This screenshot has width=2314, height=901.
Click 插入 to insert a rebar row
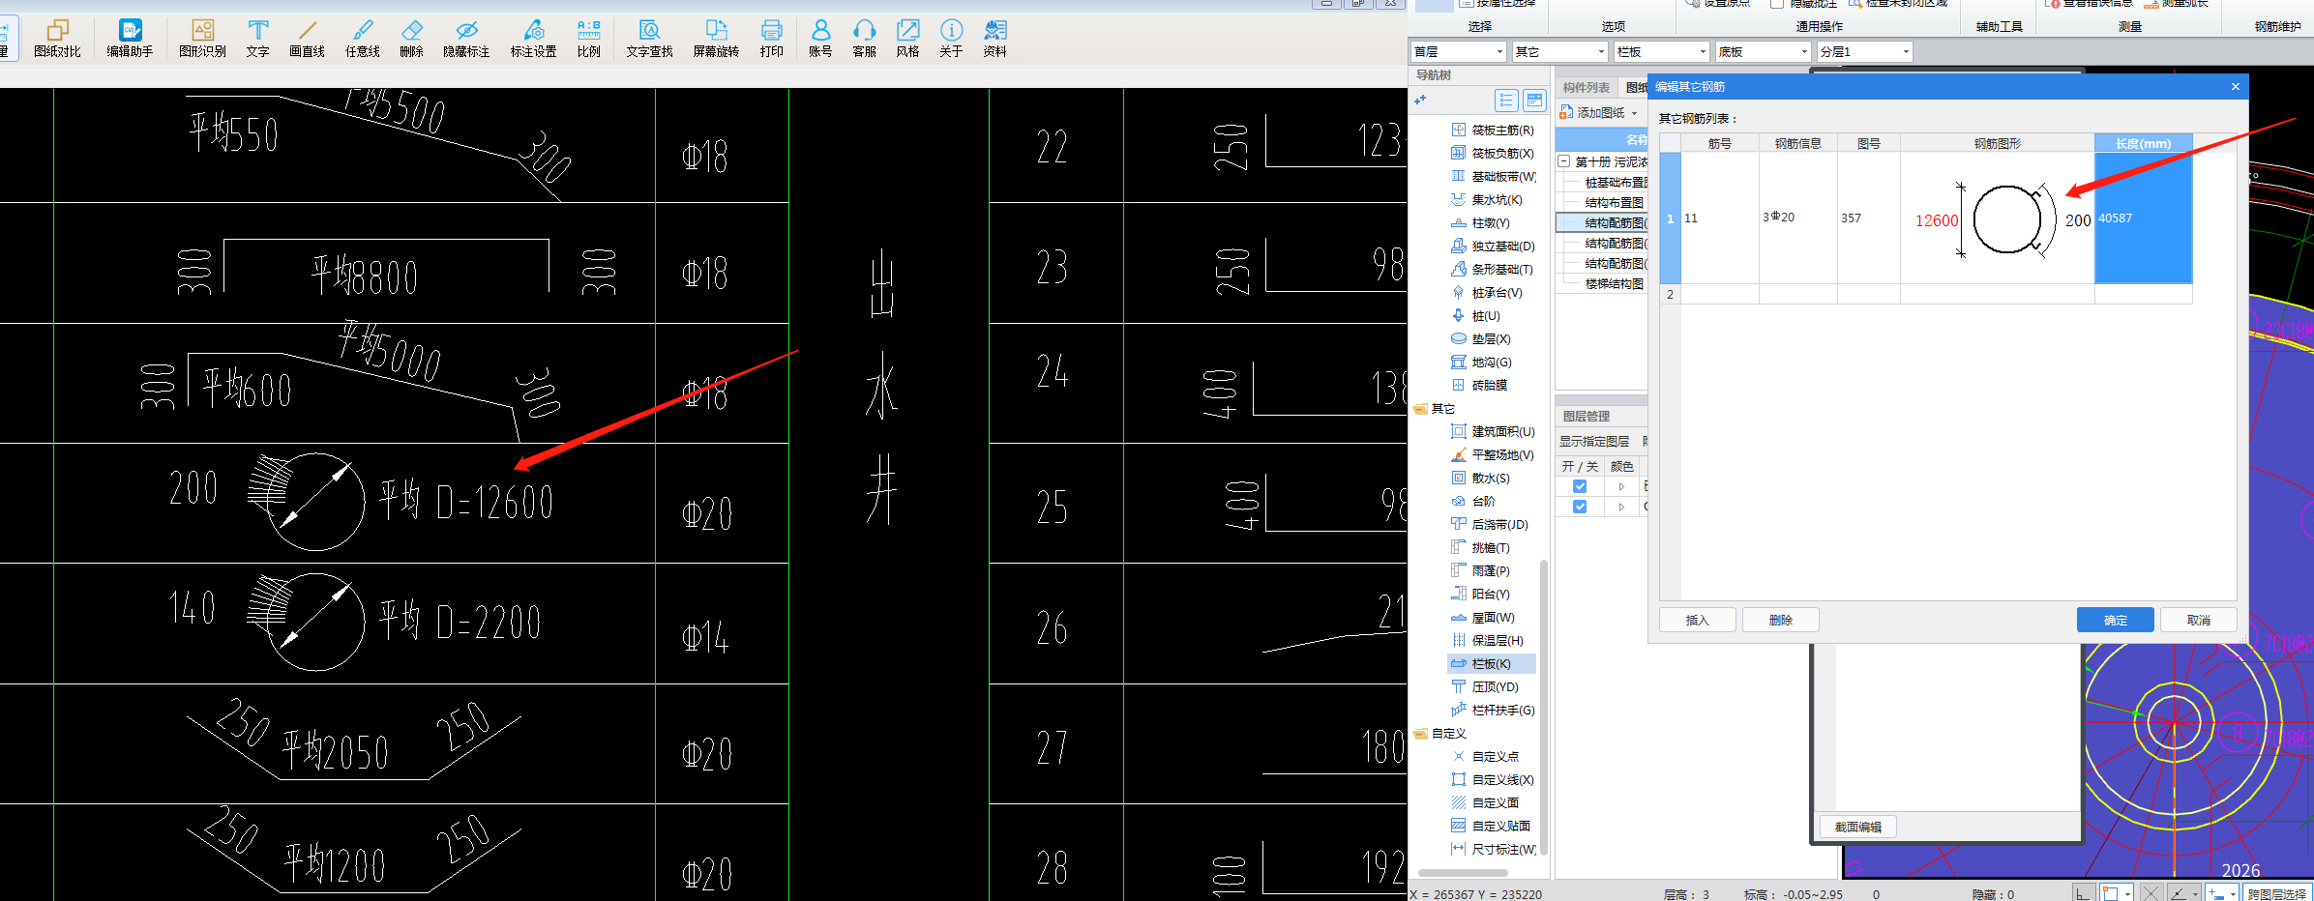(x=1697, y=620)
